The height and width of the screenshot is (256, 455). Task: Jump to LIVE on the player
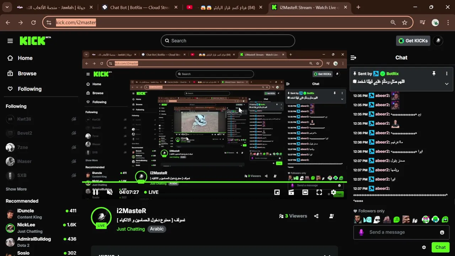[151, 192]
